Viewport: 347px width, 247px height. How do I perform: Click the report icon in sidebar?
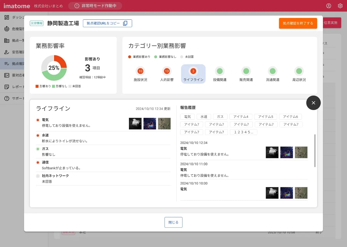click(x=7, y=87)
